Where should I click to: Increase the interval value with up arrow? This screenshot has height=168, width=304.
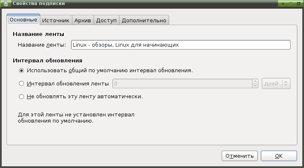click(255, 82)
